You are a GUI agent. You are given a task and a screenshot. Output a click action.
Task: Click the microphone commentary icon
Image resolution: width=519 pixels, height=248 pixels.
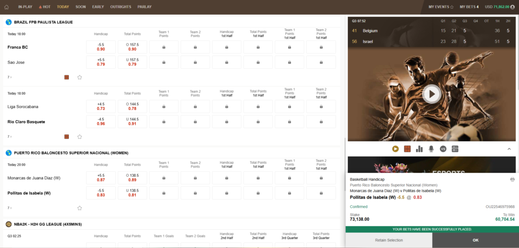[x=431, y=149]
